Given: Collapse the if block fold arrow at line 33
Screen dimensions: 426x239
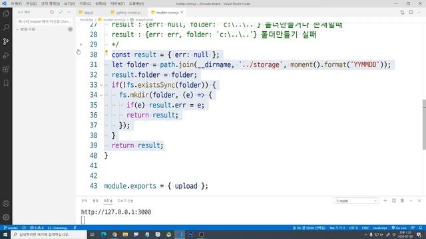Looking at the screenshot, I should click(x=101, y=85).
